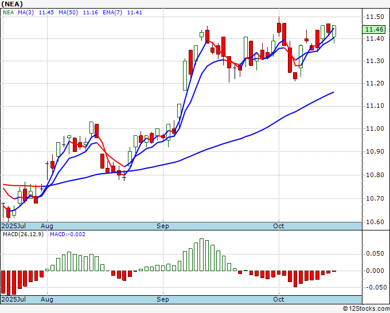Screen dimensions: 390x313
Task: Click Aug on the price chart axis
Action: [47, 226]
